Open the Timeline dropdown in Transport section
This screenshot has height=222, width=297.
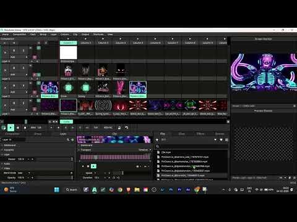click(x=145, y=150)
